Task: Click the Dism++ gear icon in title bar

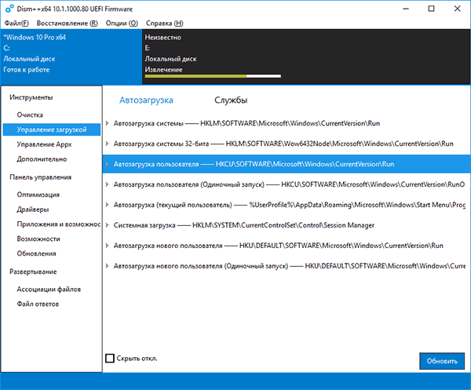Action: coord(9,9)
